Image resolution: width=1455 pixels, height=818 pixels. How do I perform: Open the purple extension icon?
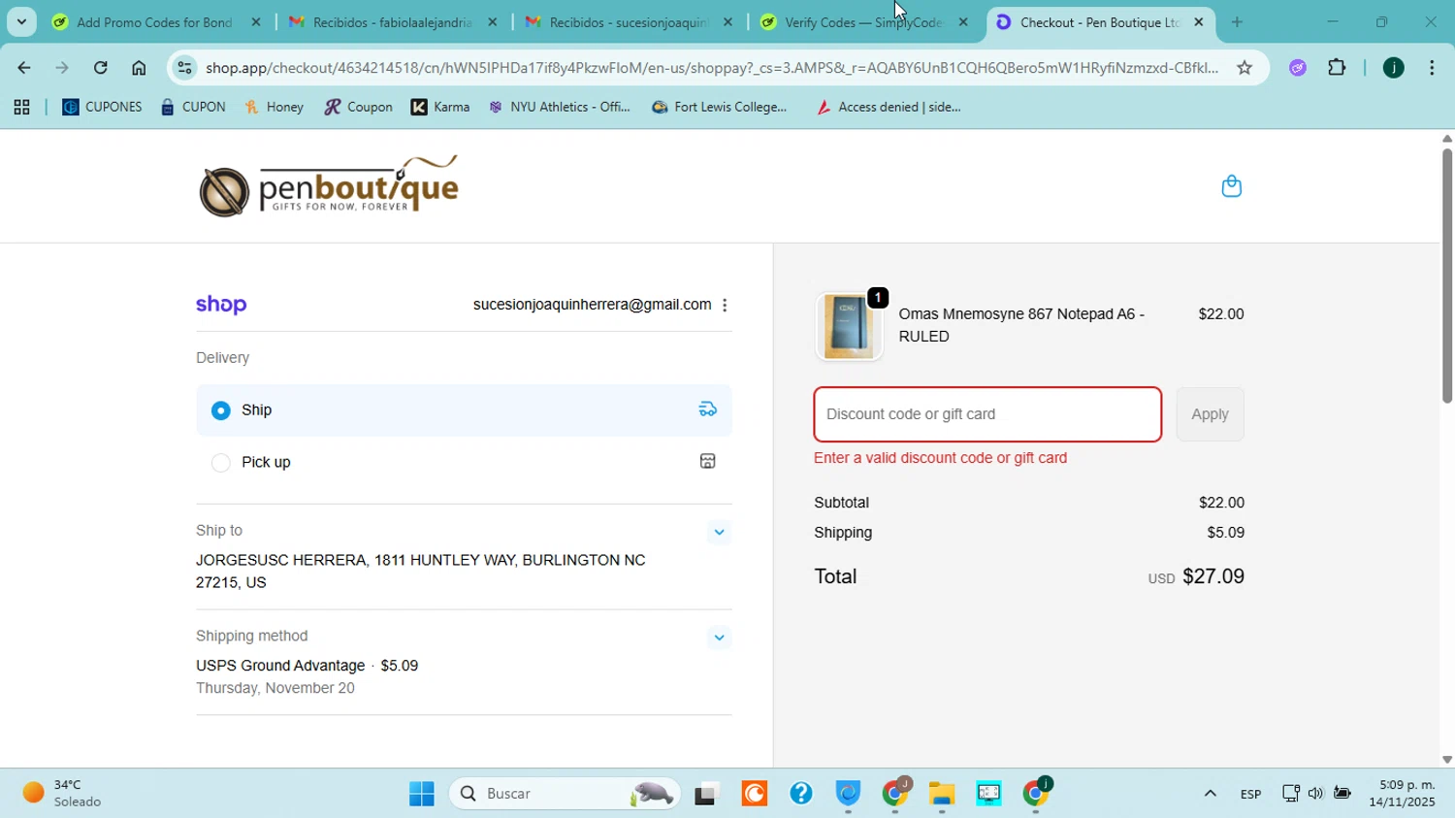[x=1298, y=68]
